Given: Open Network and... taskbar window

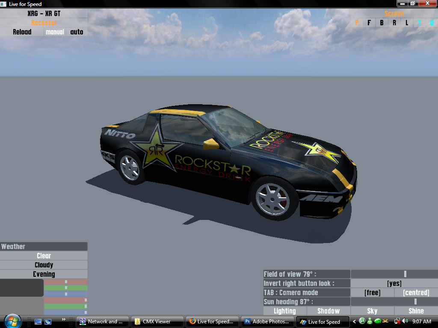Looking at the screenshot, I should pyautogui.click(x=103, y=322).
